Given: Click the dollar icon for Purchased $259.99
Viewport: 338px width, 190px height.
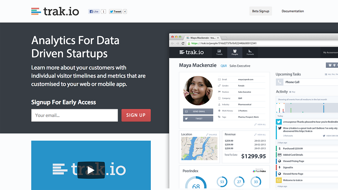Looking at the screenshot, I should 280,149.
